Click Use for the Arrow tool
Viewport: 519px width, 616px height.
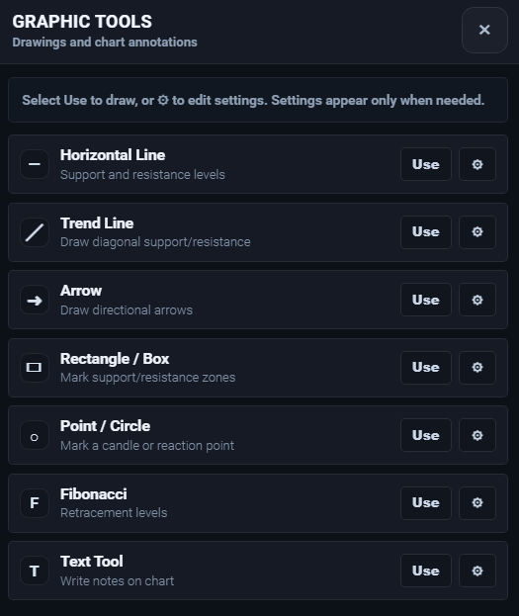(426, 300)
